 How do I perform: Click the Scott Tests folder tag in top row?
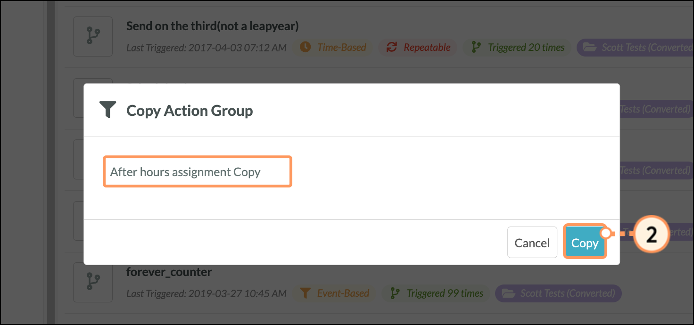[635, 47]
